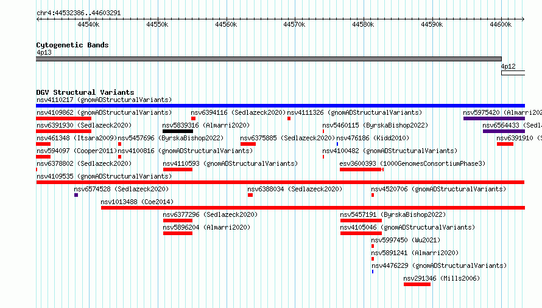This screenshot has height=308, width=542.
Task: Open the nsv5460115 ByrskaBishop2022 variant label
Action: click(375, 125)
